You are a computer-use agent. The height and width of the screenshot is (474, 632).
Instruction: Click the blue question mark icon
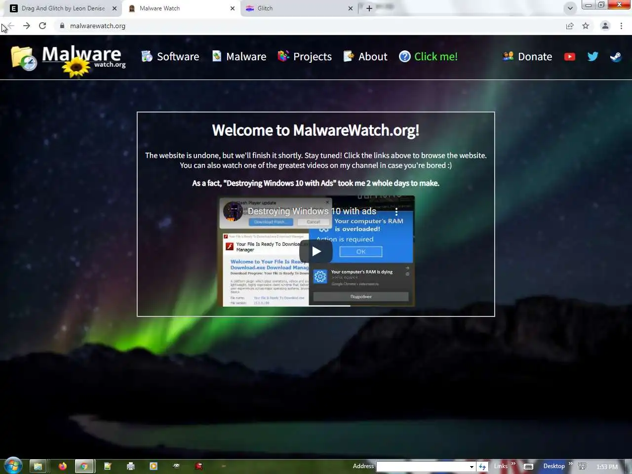coord(405,56)
